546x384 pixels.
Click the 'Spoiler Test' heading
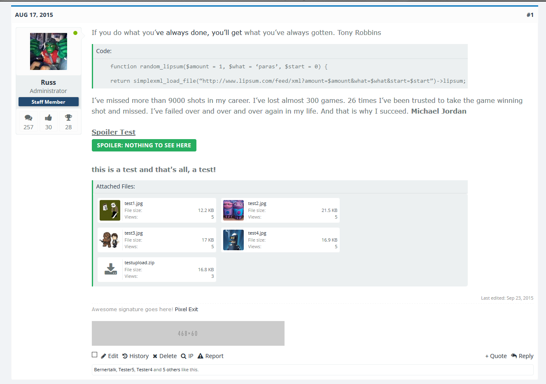pyautogui.click(x=114, y=132)
